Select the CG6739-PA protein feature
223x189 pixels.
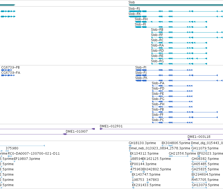point(8,75)
